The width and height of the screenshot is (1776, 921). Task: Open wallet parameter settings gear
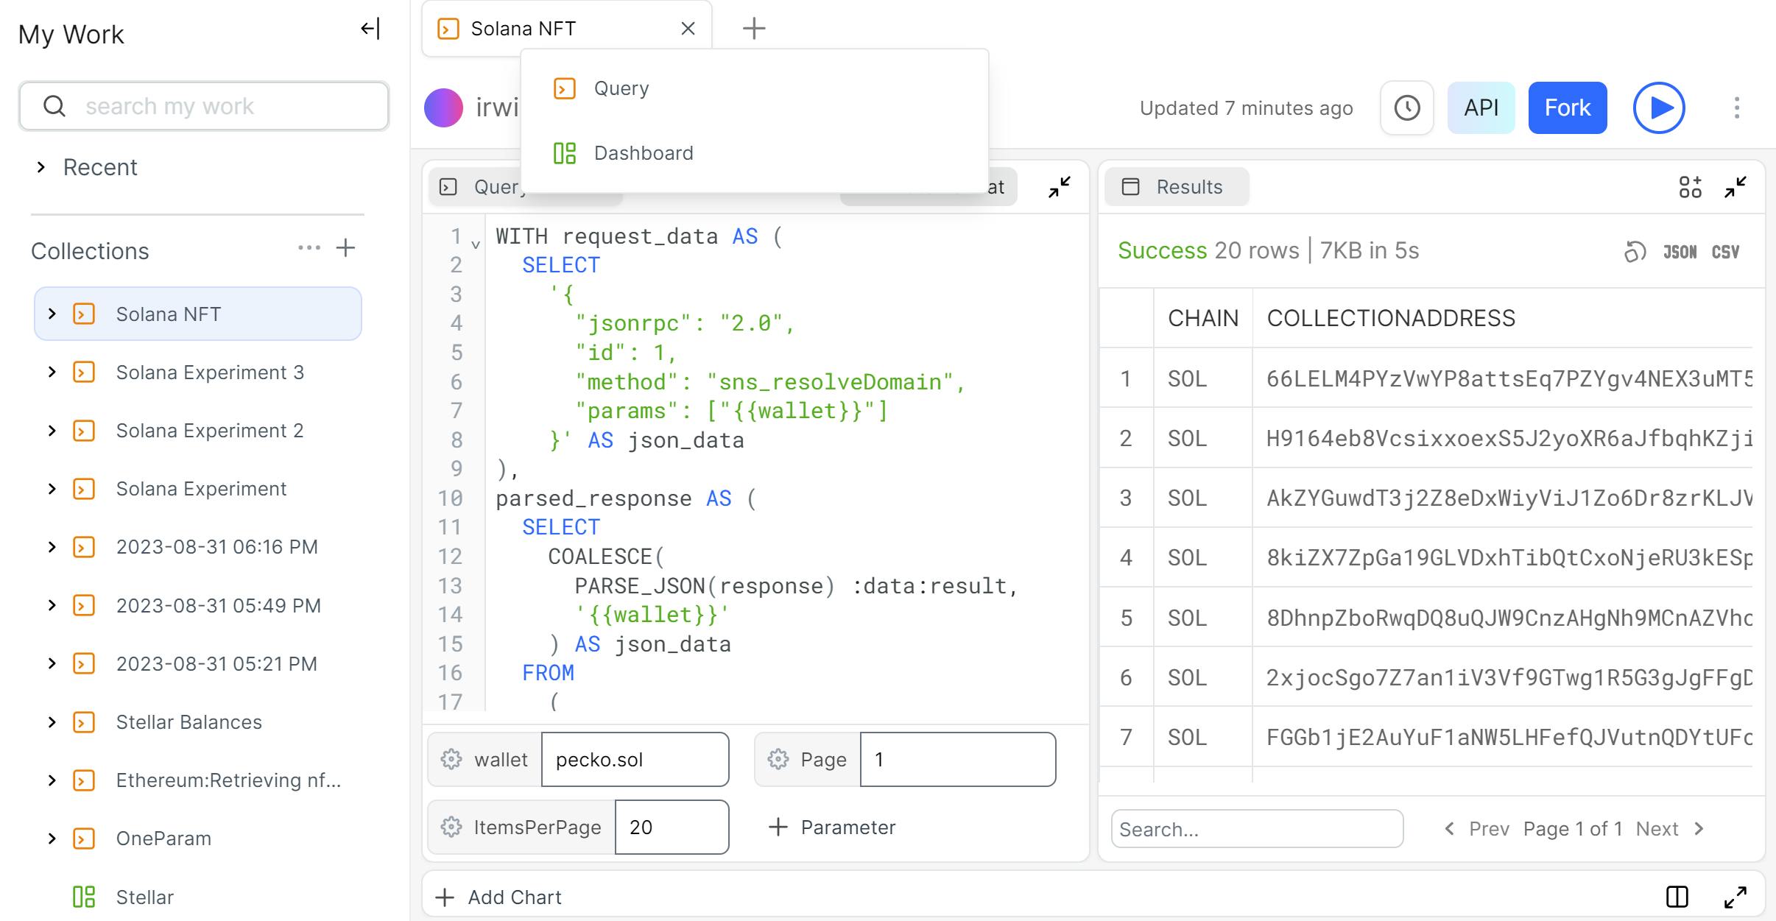(x=451, y=759)
